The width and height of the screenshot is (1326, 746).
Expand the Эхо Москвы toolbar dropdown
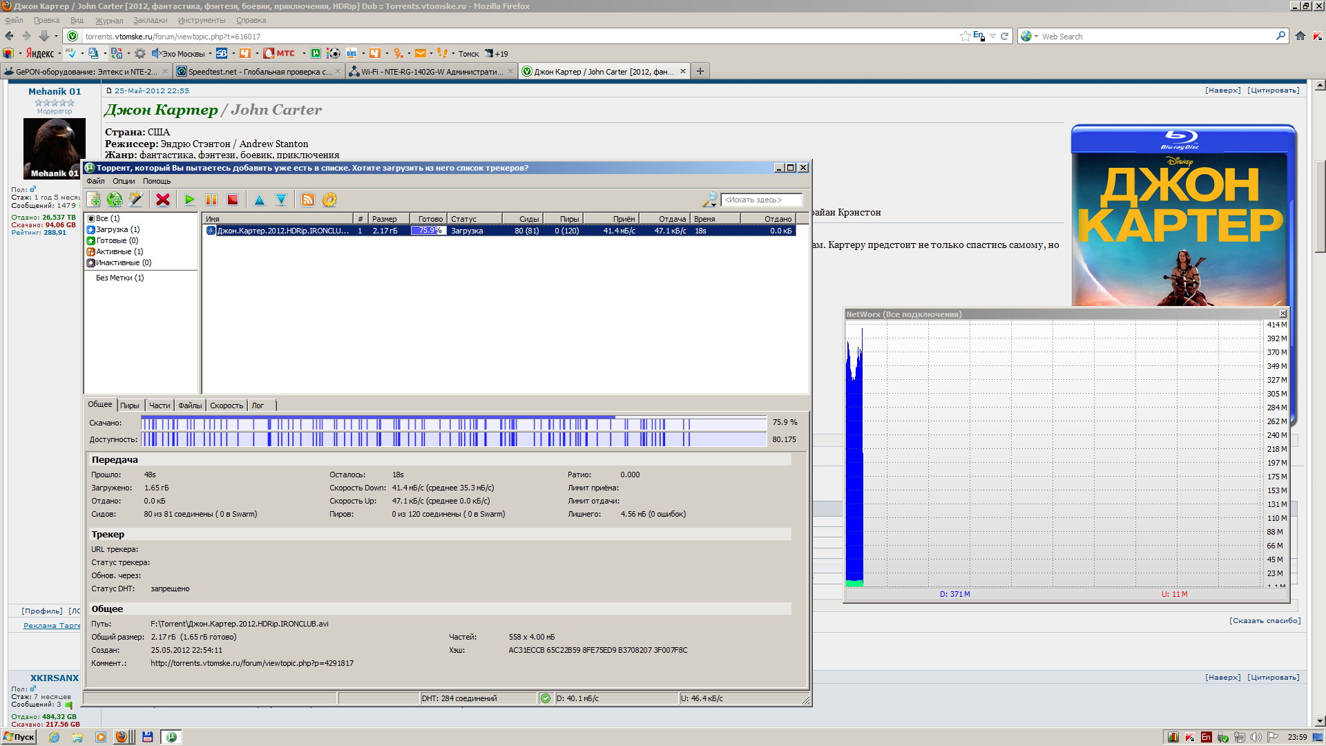(x=211, y=53)
